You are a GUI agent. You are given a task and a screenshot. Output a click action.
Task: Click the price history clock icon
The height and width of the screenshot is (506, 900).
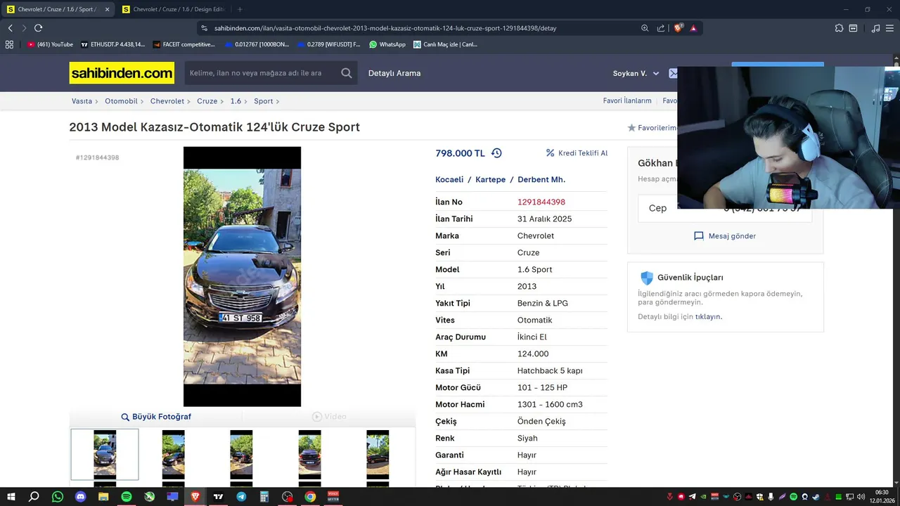click(x=496, y=153)
